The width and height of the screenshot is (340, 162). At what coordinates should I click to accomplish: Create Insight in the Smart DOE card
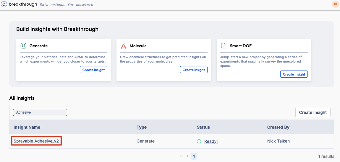[x=294, y=74]
